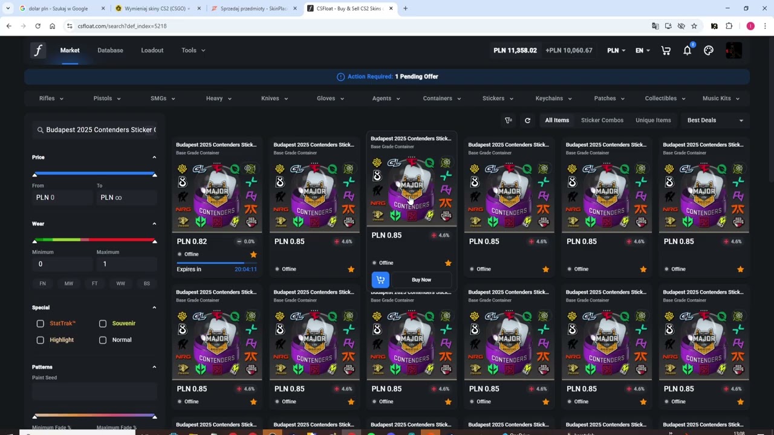Viewport: 774px width, 435px height.
Task: Select the Sticker Combos tab
Action: [602, 120]
